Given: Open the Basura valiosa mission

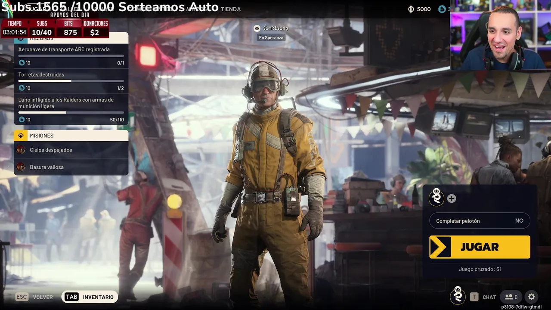Looking at the screenshot, I should pyautogui.click(x=71, y=167).
